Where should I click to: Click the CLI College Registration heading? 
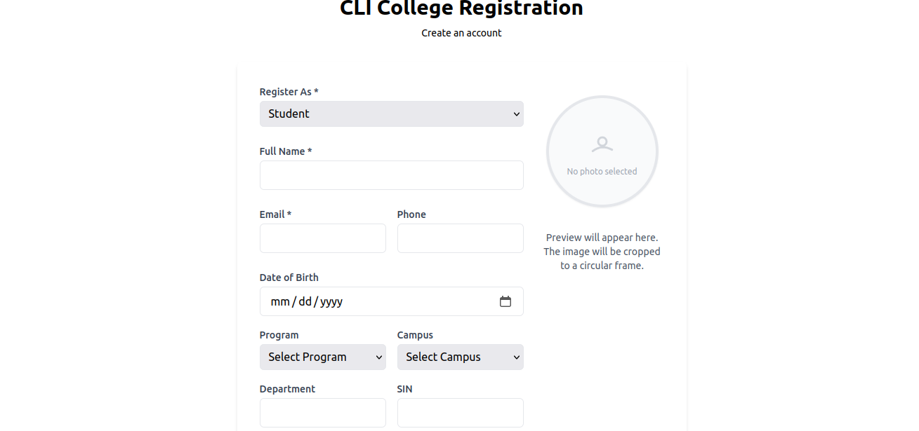(461, 8)
